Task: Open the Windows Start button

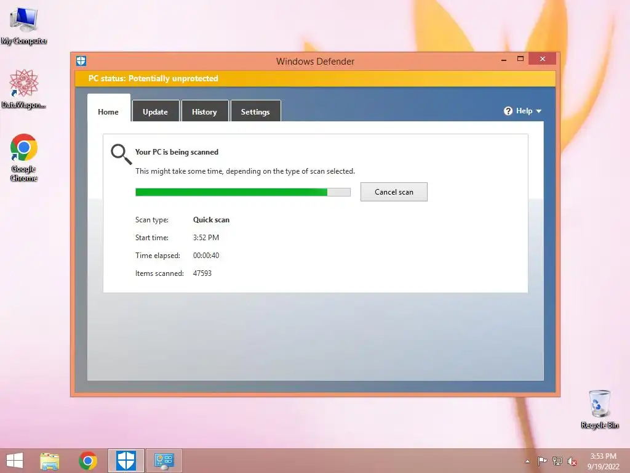Action: (x=15, y=461)
